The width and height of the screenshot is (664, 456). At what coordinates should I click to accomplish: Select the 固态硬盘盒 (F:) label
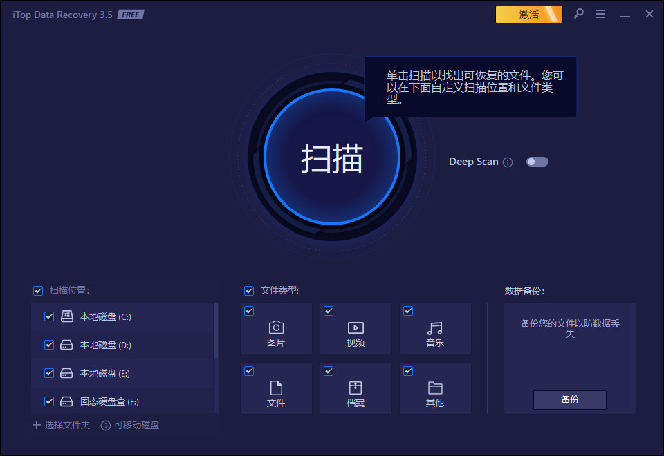109,402
